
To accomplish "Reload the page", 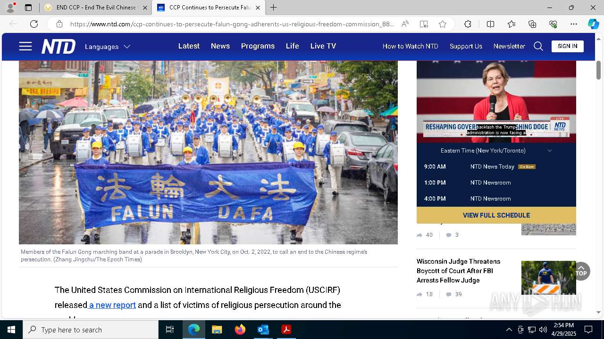I will pyautogui.click(x=34, y=24).
